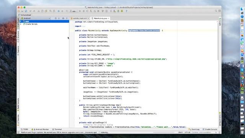This screenshot has width=245, height=138.
Task: Click the VolleyUpload breadcrumb
Action: 24,15
